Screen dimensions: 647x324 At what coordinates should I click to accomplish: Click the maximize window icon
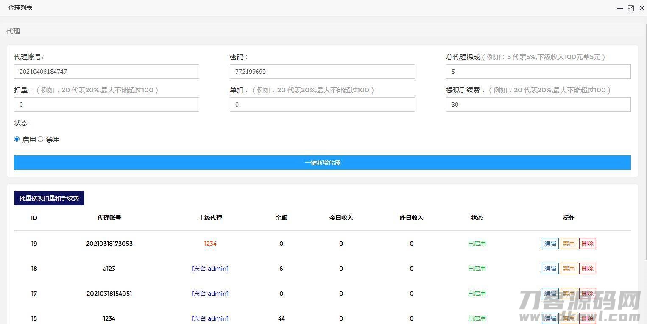pos(631,8)
